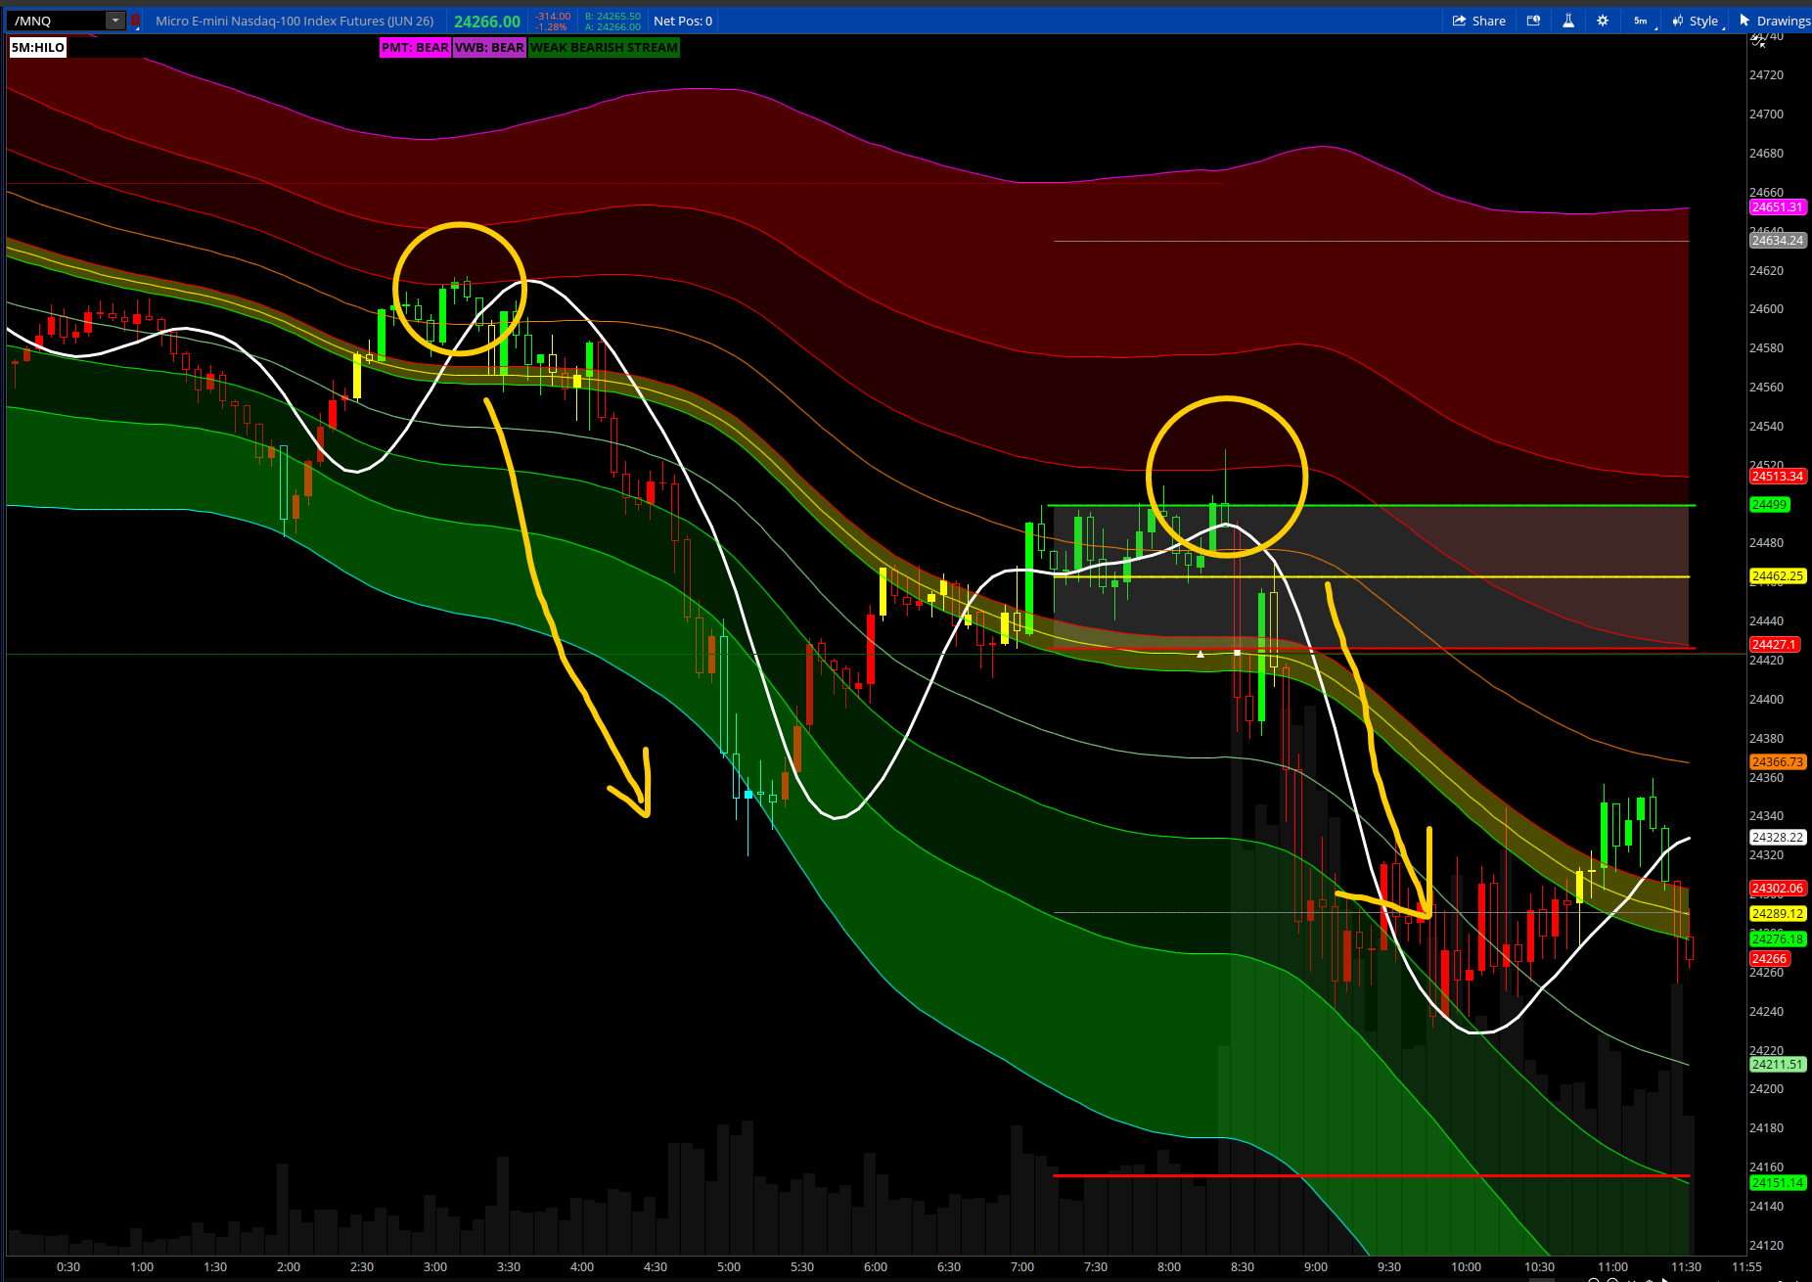Click the alert/news notification icon in toolbar
Image resolution: width=1812 pixels, height=1282 pixels.
tap(1533, 21)
